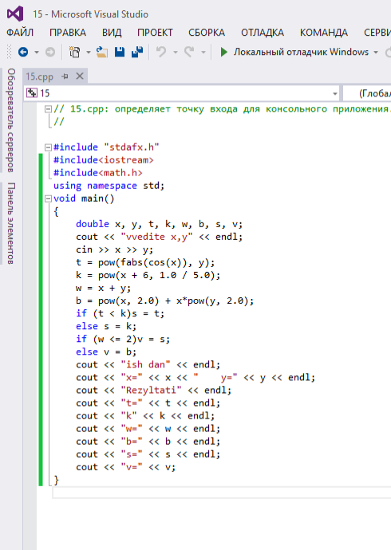
Task: Collapse the top comment block outline
Action: coord(48,109)
